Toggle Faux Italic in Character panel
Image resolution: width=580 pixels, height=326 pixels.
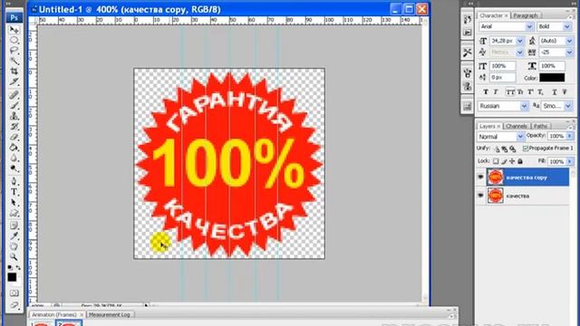coord(496,91)
